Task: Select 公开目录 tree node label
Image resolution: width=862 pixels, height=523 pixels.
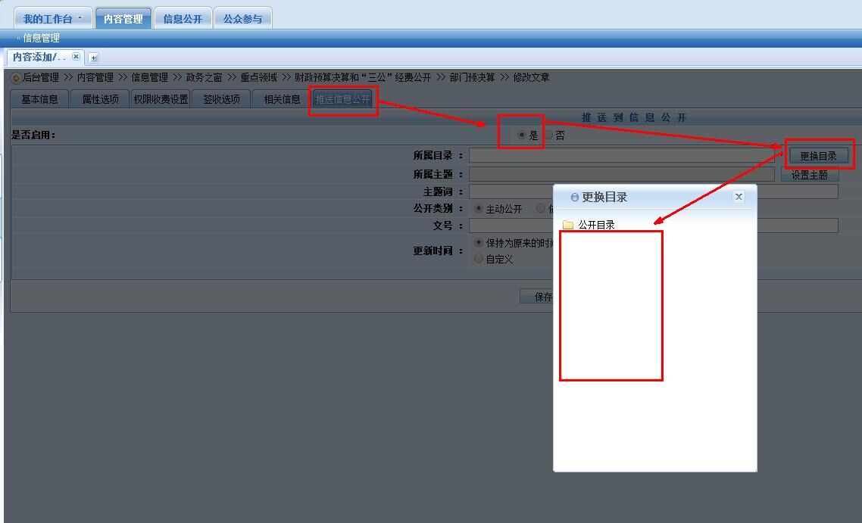Action: (596, 225)
